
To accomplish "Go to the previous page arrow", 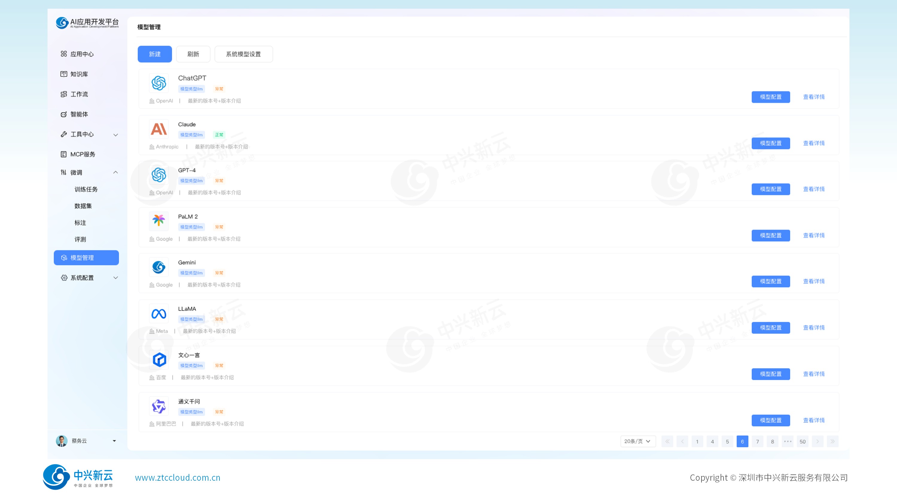I will (x=683, y=441).
